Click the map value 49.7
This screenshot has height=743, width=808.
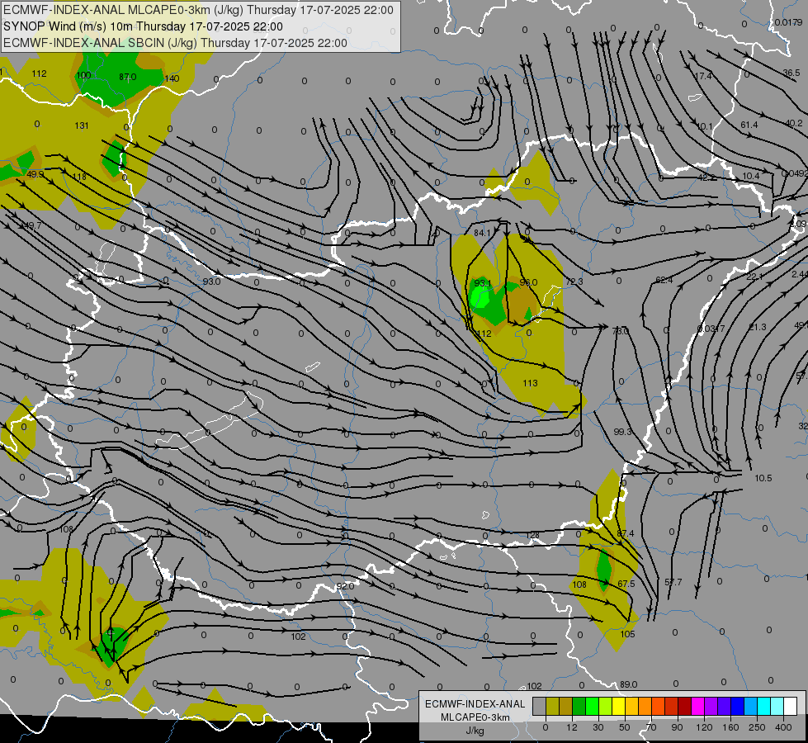[x=33, y=225]
